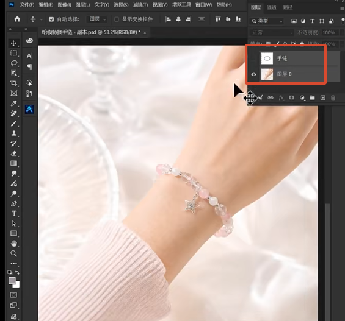345x321 pixels.
Task: Filter layers by type layers T icon
Action: 312,21
